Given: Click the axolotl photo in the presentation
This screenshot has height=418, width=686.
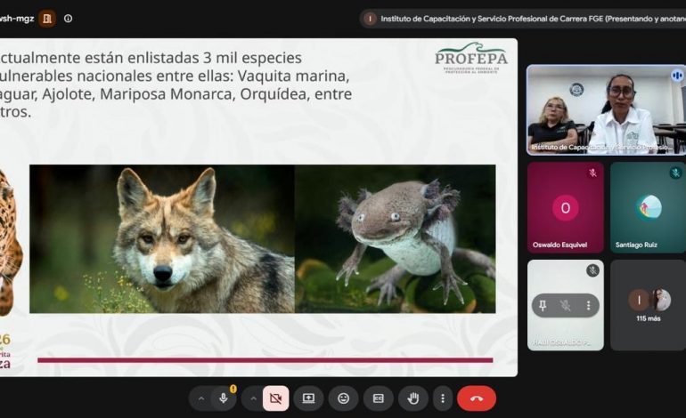Looking at the screenshot, I should coord(395,239).
